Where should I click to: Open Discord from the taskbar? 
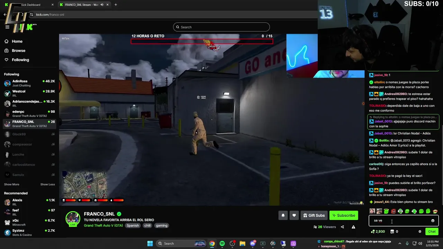(x=253, y=243)
